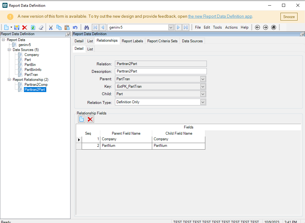The image size is (305, 223).
Task: Add a new relationship field row
Action: [81, 119]
